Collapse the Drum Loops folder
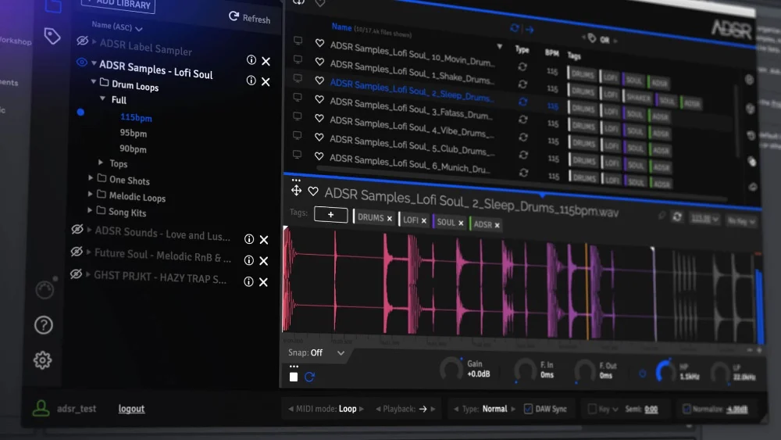Image resolution: width=781 pixels, height=440 pixels. pyautogui.click(x=94, y=81)
